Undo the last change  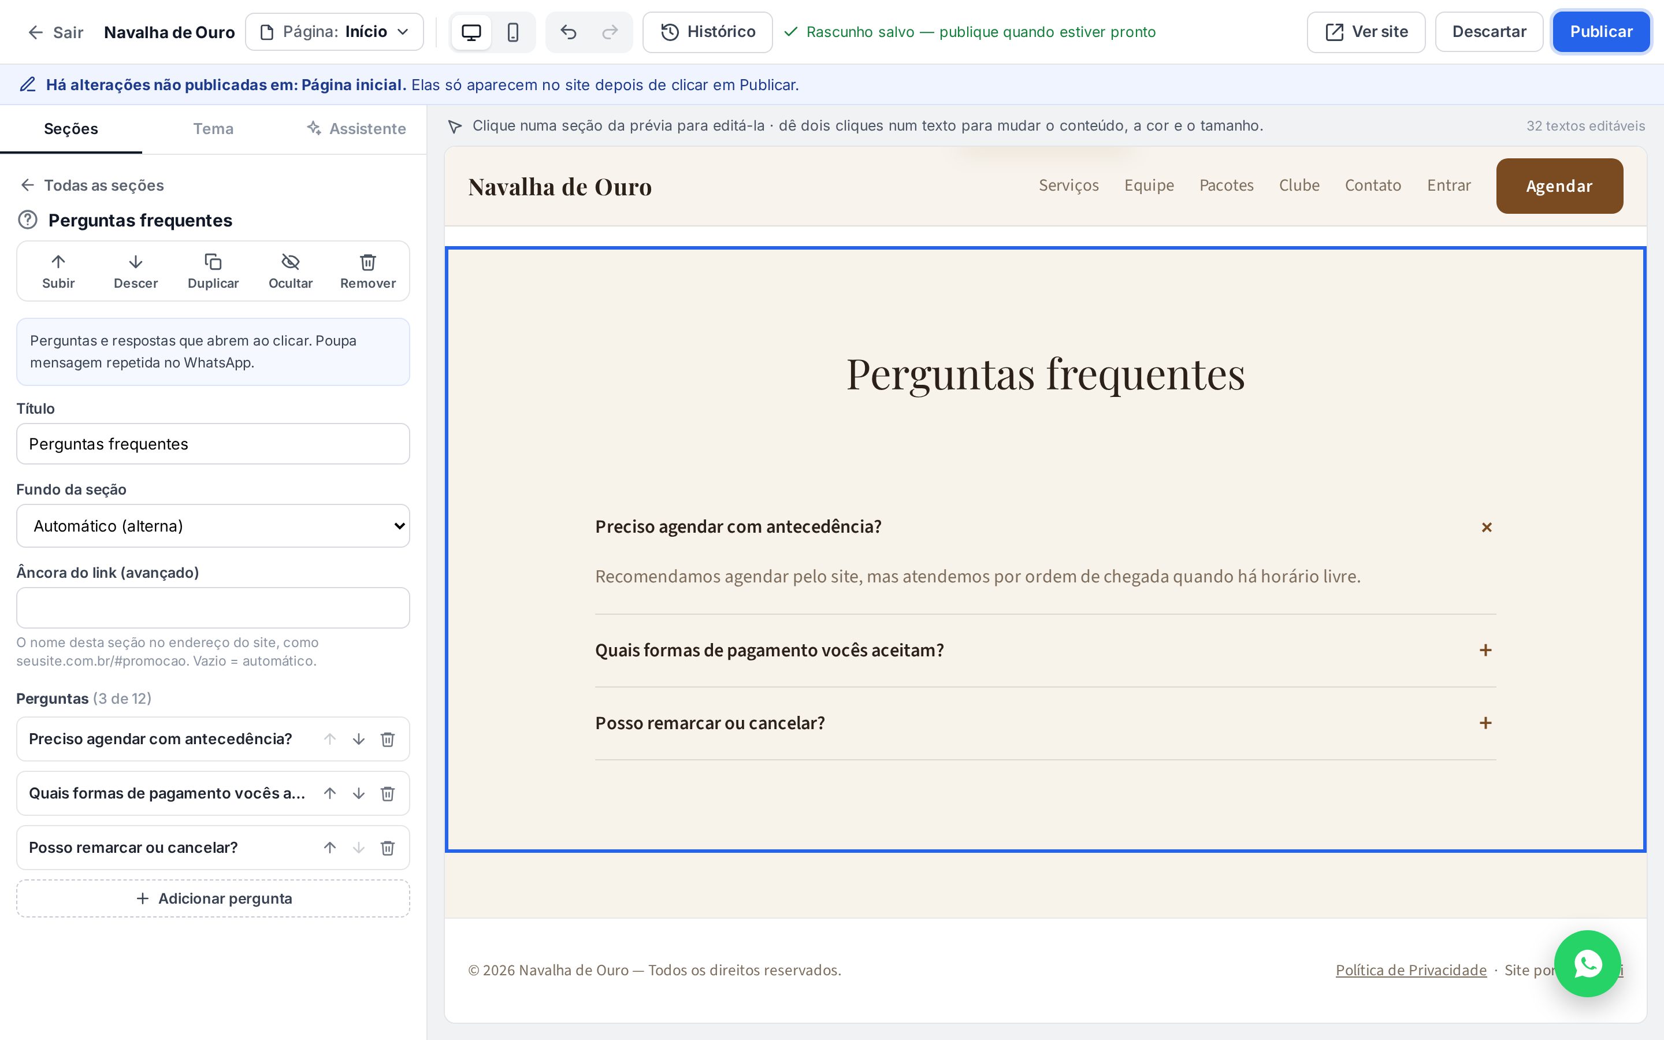tap(568, 32)
